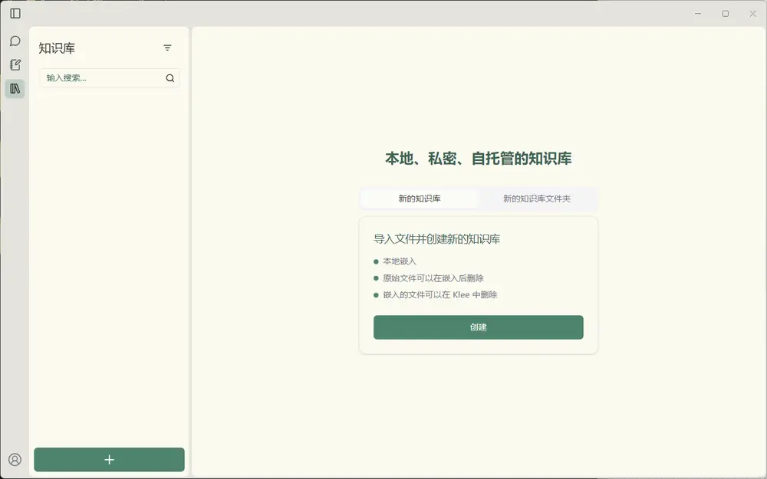Switch to the 新的知识库 tab
Viewport: 767px width, 479px height.
coord(420,198)
